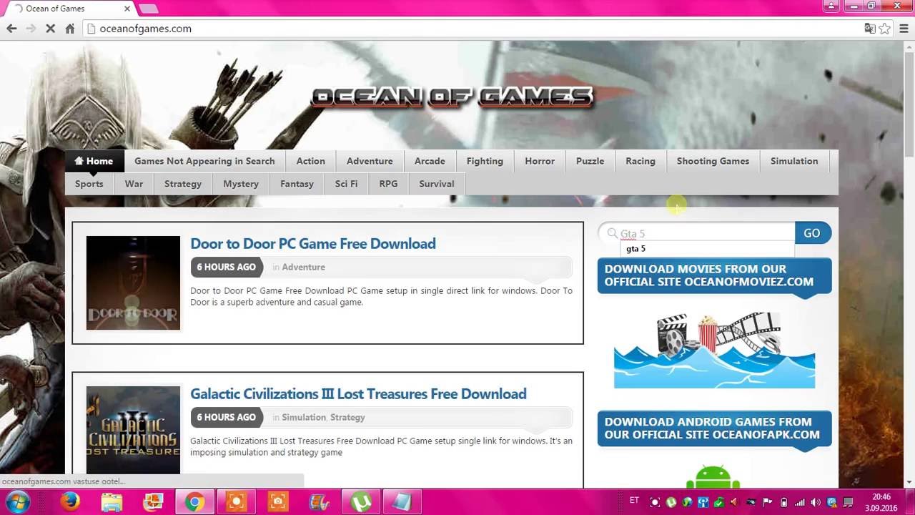Open the Arcade category
915x515 pixels.
tap(430, 161)
